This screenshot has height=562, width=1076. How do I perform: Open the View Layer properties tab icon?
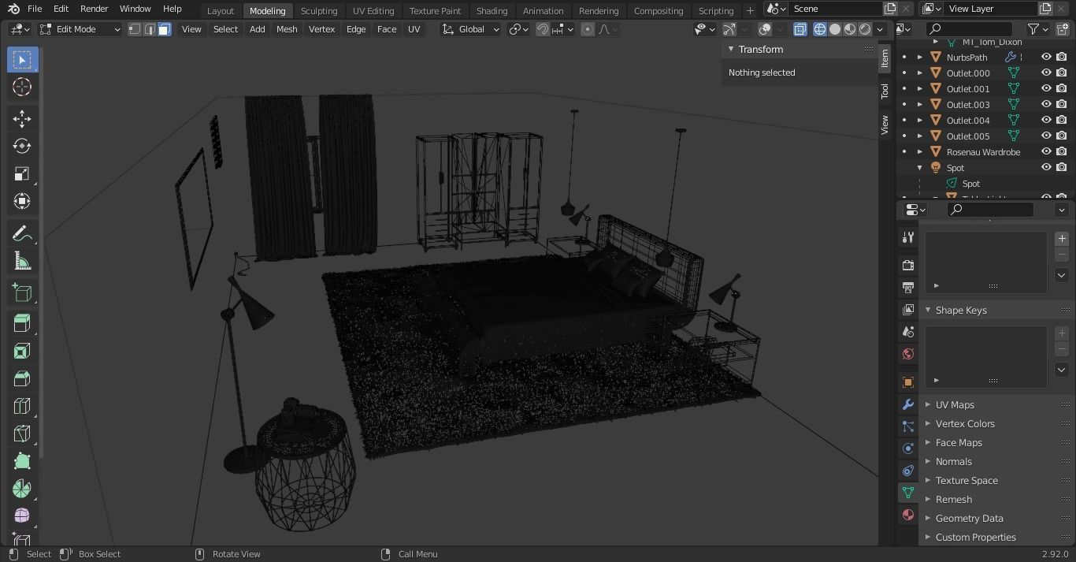pyautogui.click(x=908, y=309)
